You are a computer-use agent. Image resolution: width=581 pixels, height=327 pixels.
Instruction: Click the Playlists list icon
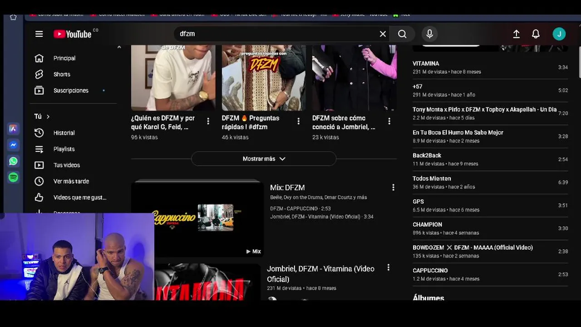tap(39, 149)
